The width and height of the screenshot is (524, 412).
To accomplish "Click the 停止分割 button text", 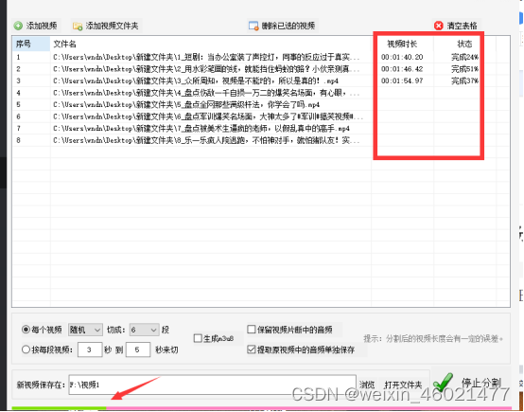I will pyautogui.click(x=481, y=383).
